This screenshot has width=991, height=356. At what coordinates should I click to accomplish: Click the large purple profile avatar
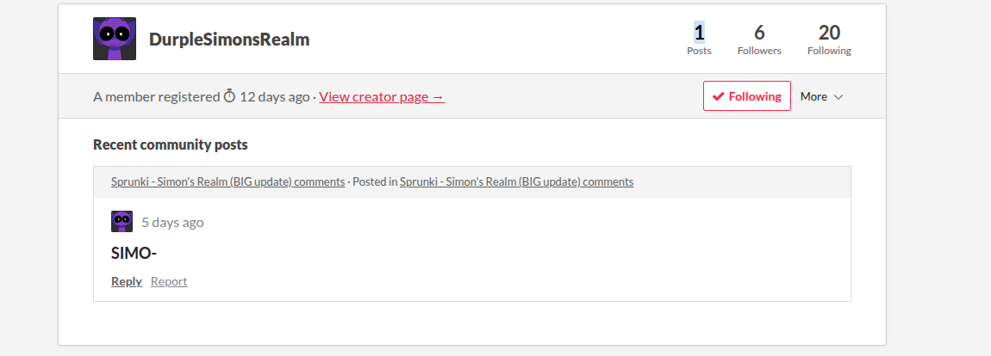(115, 39)
